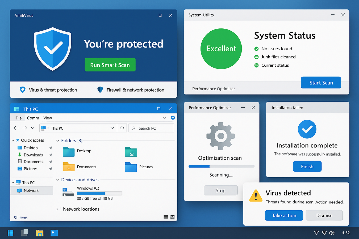Click the Virus detected warning triangle
Image resolution: width=359 pixels, height=239 pixels.
[x=256, y=196]
